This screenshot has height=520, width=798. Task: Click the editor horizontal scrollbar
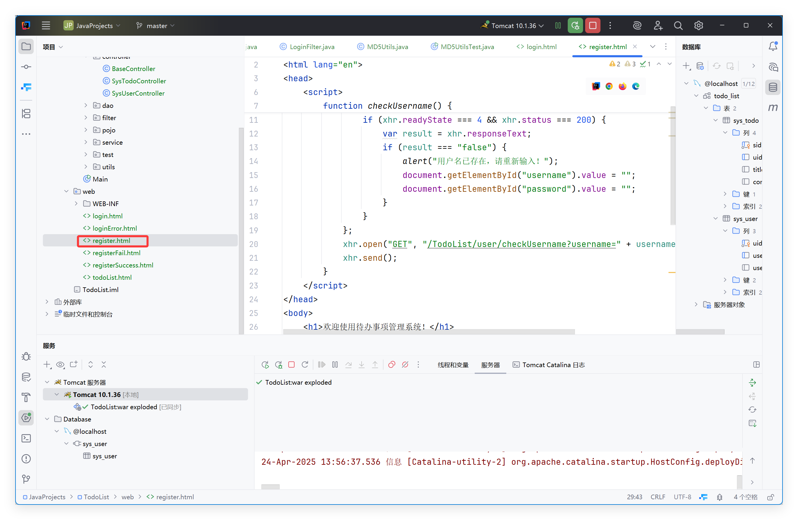[429, 331]
